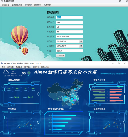Click the cloudy weather icon on the dashboard
The image size is (128, 137).
[x=6, y=72]
